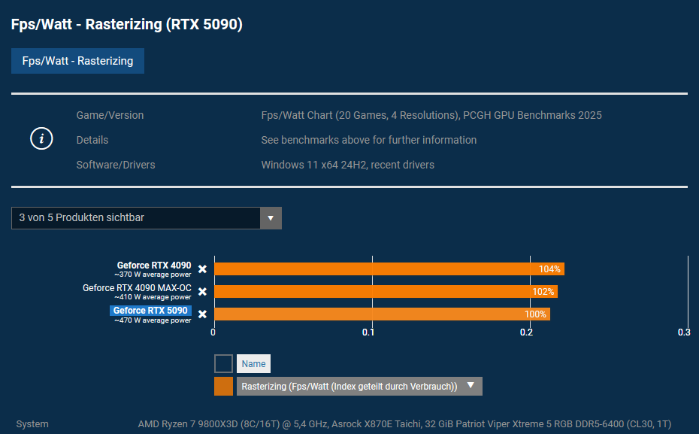The height and width of the screenshot is (434, 699).
Task: Click the orange legend color swatch
Action: (x=223, y=387)
